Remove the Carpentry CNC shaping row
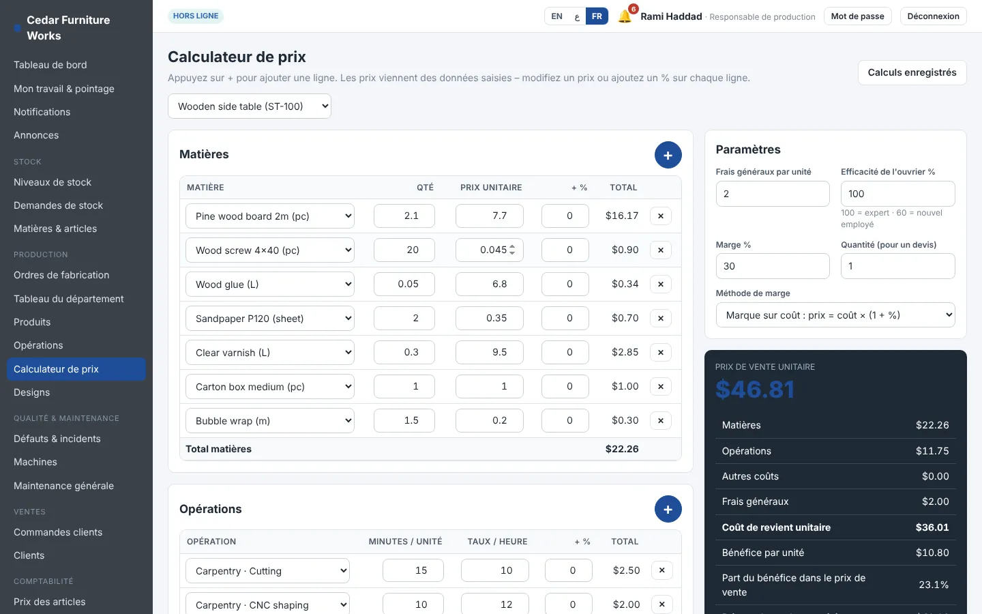The image size is (982, 614). click(x=662, y=604)
